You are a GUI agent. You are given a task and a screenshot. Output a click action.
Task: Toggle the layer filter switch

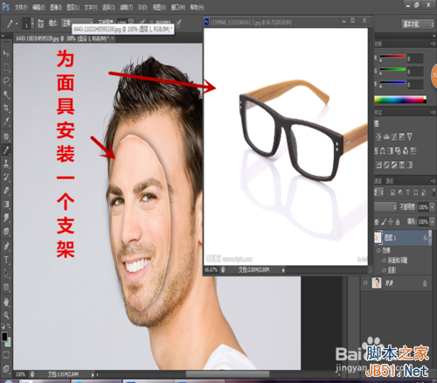tap(434, 192)
